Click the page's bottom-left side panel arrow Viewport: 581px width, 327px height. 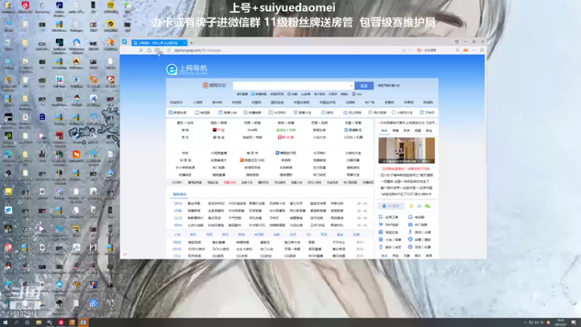[x=125, y=254]
